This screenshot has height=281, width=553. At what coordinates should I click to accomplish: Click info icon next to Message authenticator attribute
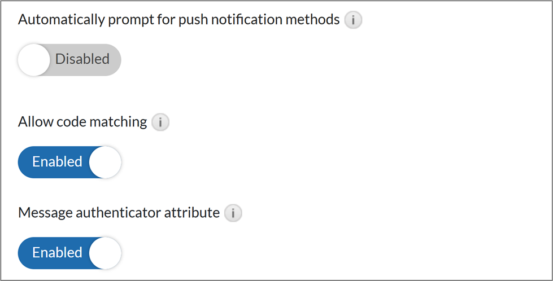[233, 213]
